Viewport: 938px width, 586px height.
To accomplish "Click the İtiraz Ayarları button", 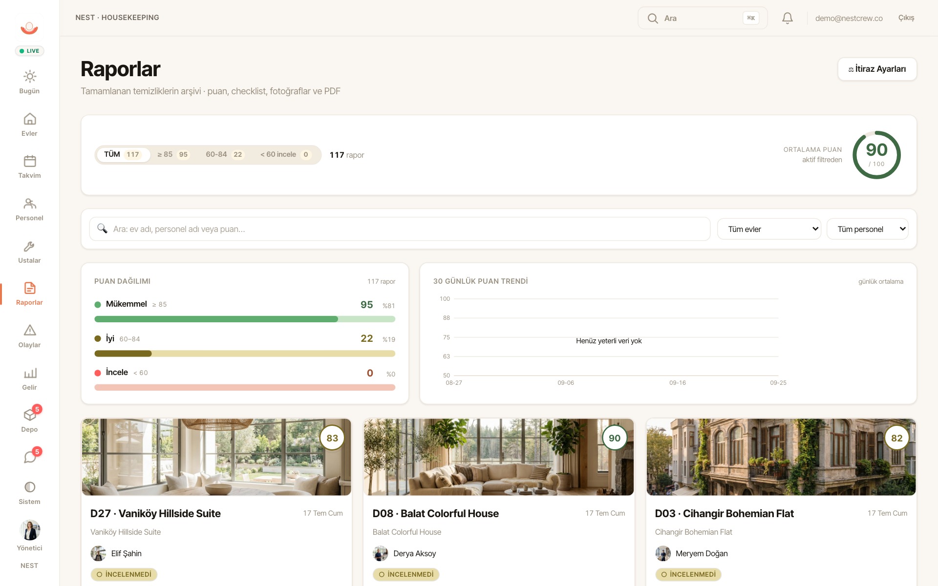I will tap(877, 69).
